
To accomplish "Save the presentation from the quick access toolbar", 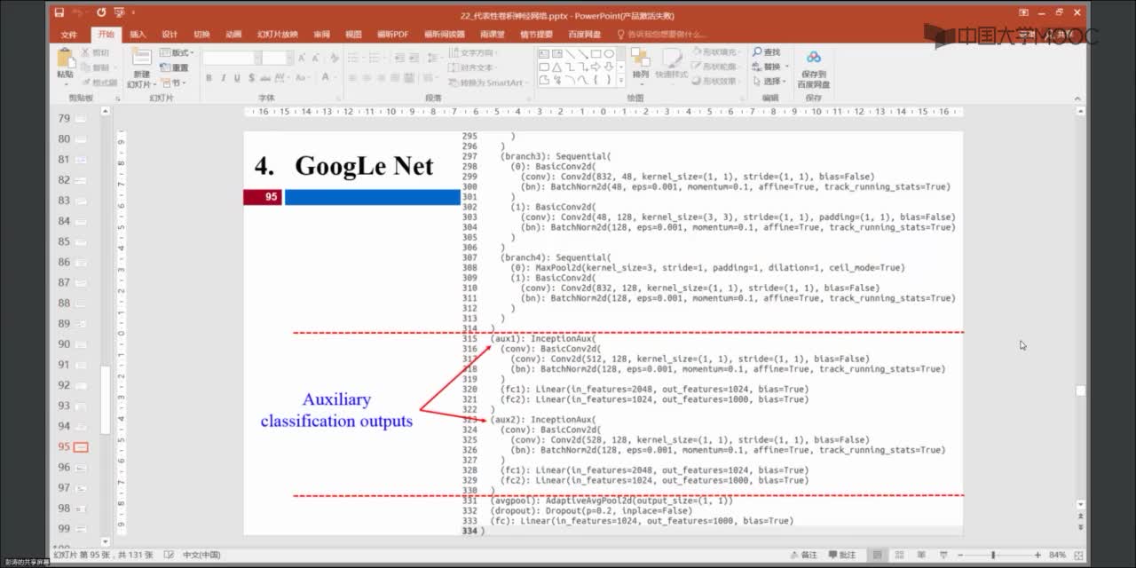I will (x=59, y=13).
